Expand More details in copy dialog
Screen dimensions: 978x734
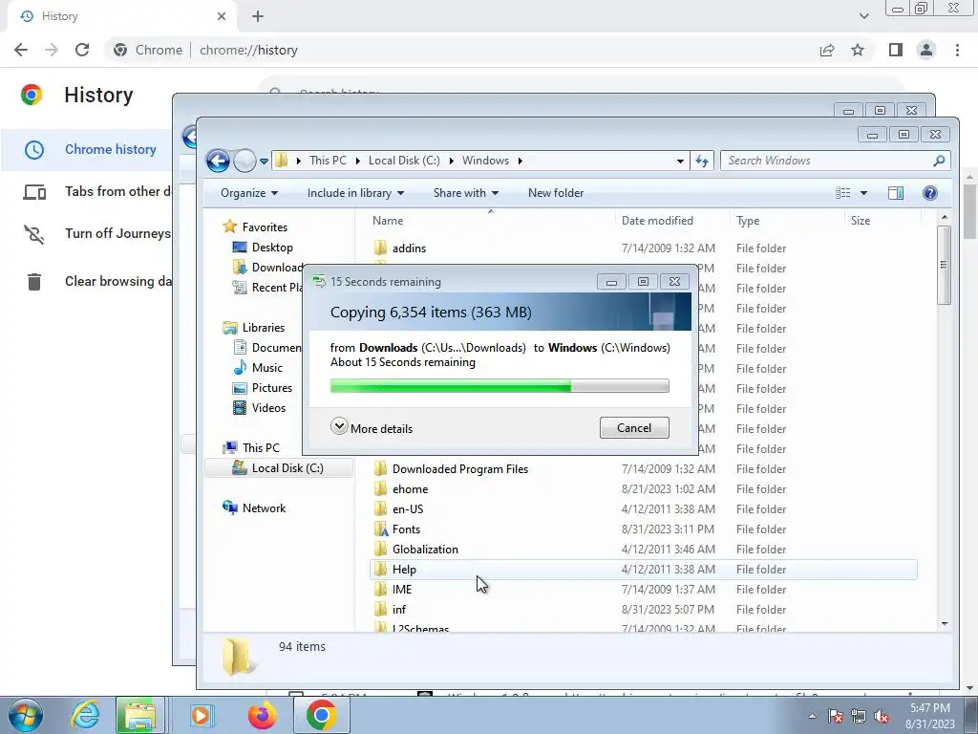(372, 428)
